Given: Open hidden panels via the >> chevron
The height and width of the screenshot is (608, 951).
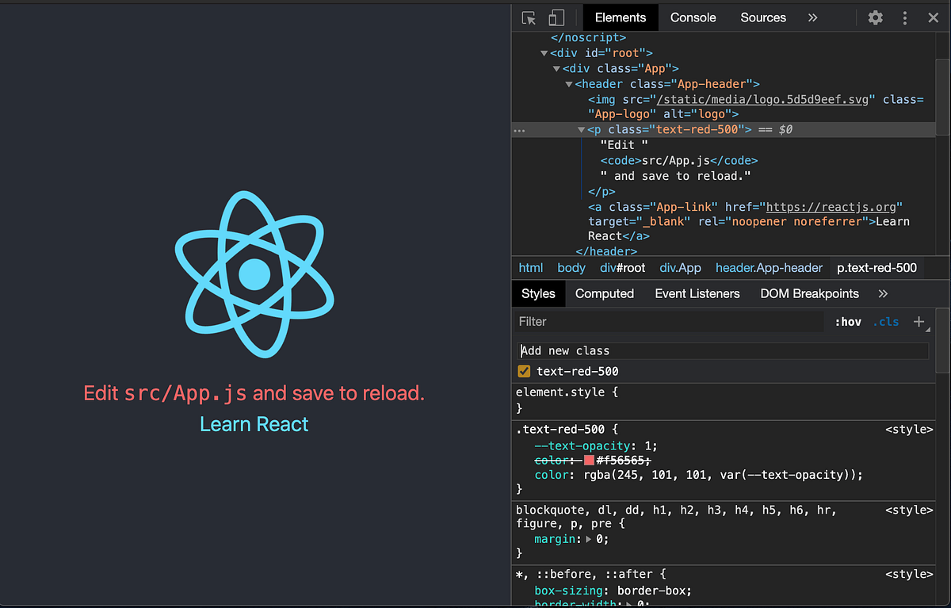Looking at the screenshot, I should pos(812,17).
